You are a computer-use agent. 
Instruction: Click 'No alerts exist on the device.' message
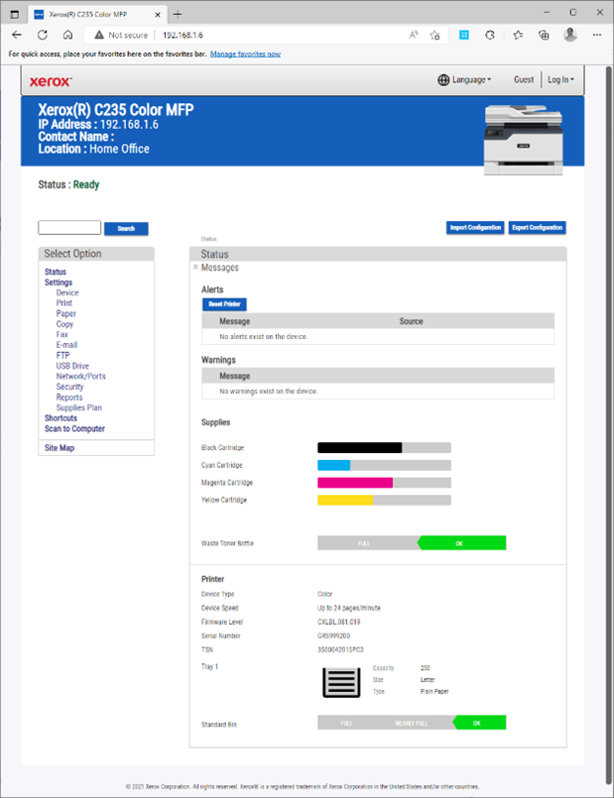coord(264,336)
